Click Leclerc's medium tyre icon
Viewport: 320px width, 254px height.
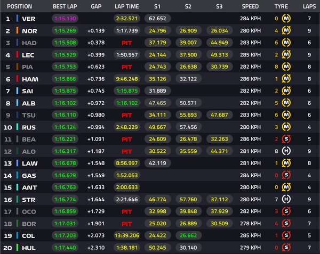tap(287, 55)
